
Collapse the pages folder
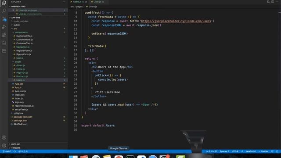click(x=18, y=62)
